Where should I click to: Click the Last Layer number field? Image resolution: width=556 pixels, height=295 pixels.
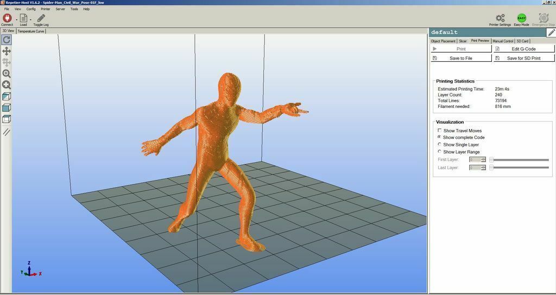tap(475, 168)
